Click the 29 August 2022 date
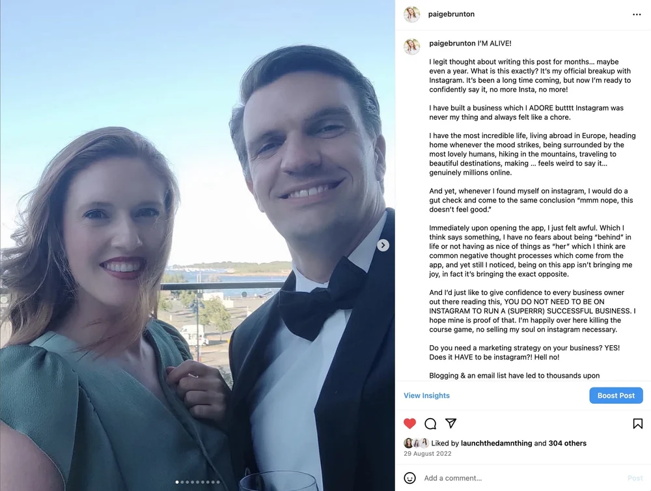This screenshot has height=491, width=651. coord(427,454)
